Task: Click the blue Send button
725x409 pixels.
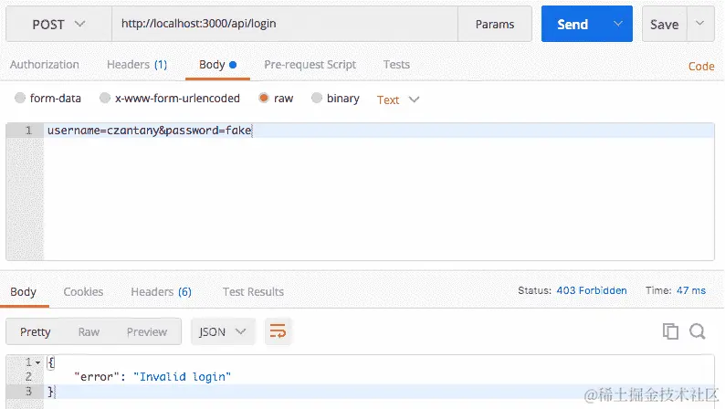Action: pyautogui.click(x=573, y=24)
